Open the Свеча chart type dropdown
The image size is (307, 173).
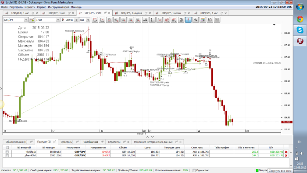tap(76, 20)
